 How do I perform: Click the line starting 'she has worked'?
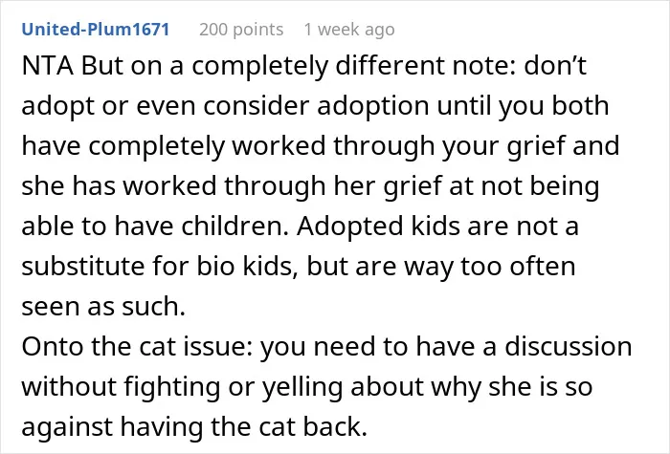310,186
